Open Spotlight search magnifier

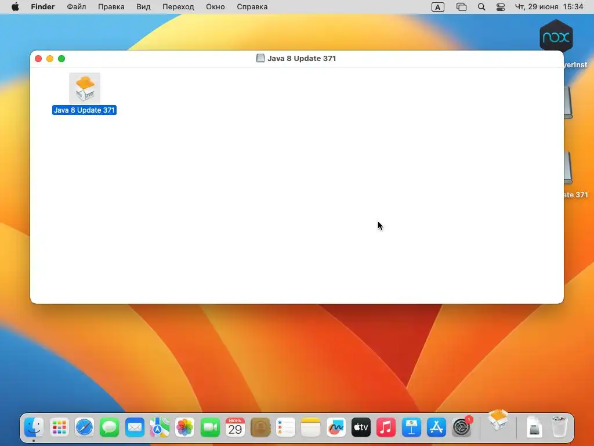coord(481,7)
